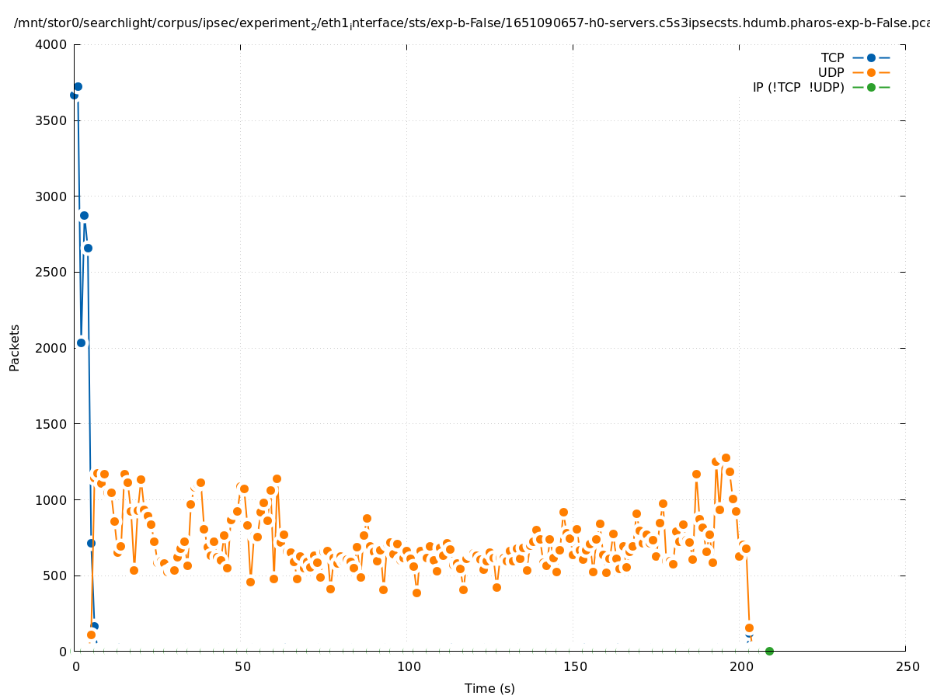Click the highest TCP data point
The width and height of the screenshot is (930, 699).
tap(78, 86)
